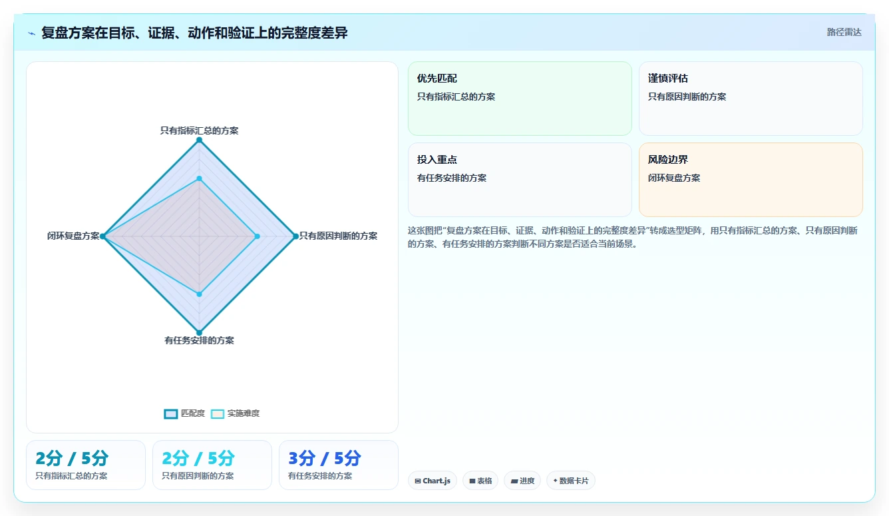Click the 2分 / 5分 只有指标汇总的方案 stat card
The height and width of the screenshot is (516, 889).
86,465
